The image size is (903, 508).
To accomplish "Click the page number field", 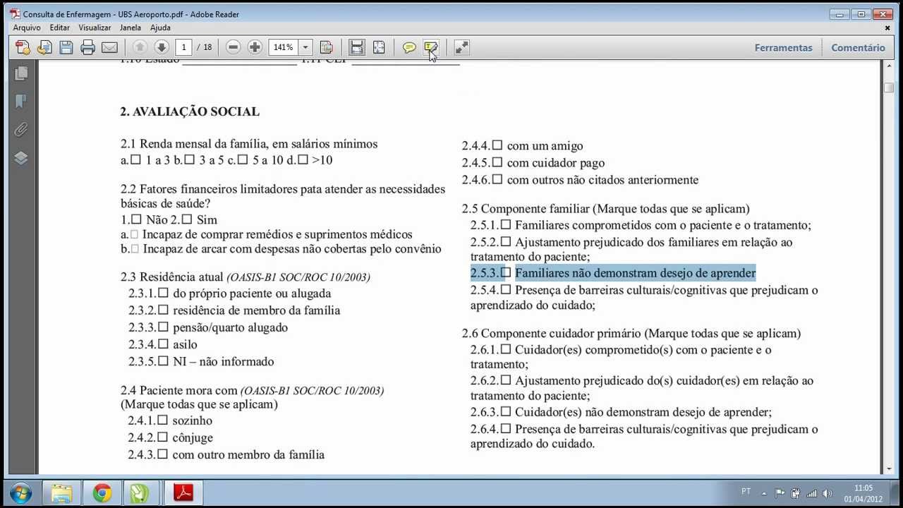I will pyautogui.click(x=183, y=47).
